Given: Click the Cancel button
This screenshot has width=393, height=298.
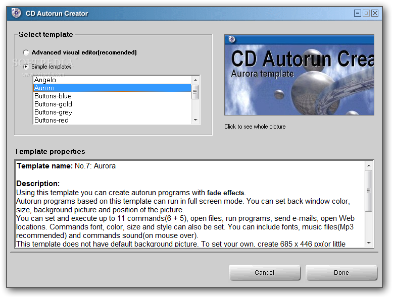Looking at the screenshot, I should pyautogui.click(x=264, y=272).
